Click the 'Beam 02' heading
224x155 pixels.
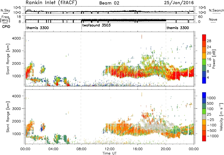tap(109, 3)
